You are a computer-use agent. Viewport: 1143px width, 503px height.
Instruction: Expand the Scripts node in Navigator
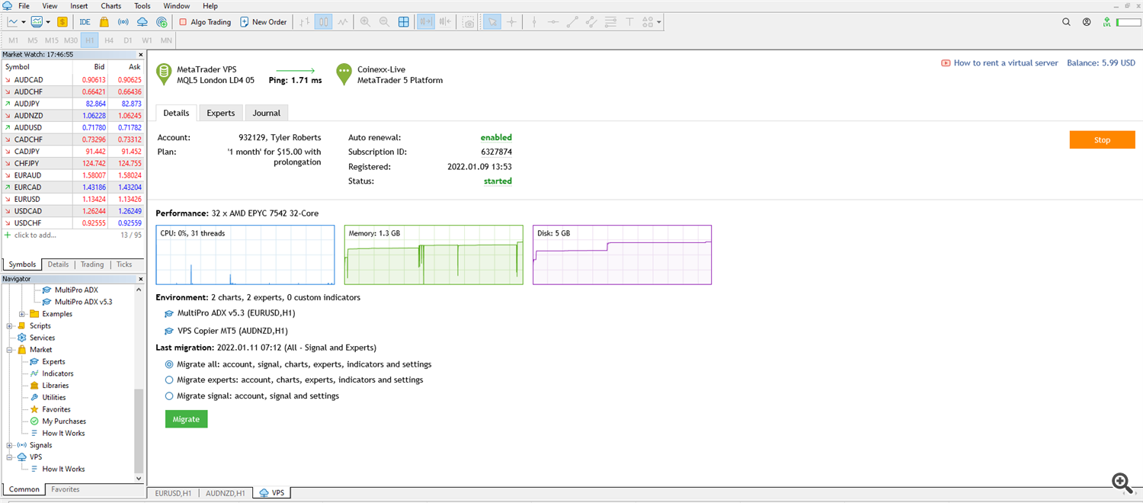point(10,326)
